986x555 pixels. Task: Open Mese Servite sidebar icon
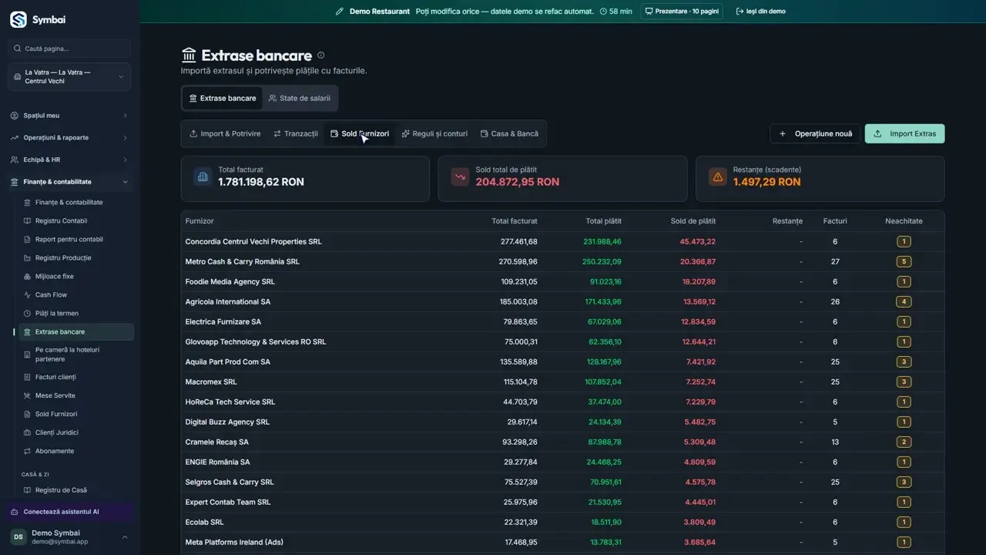click(28, 396)
